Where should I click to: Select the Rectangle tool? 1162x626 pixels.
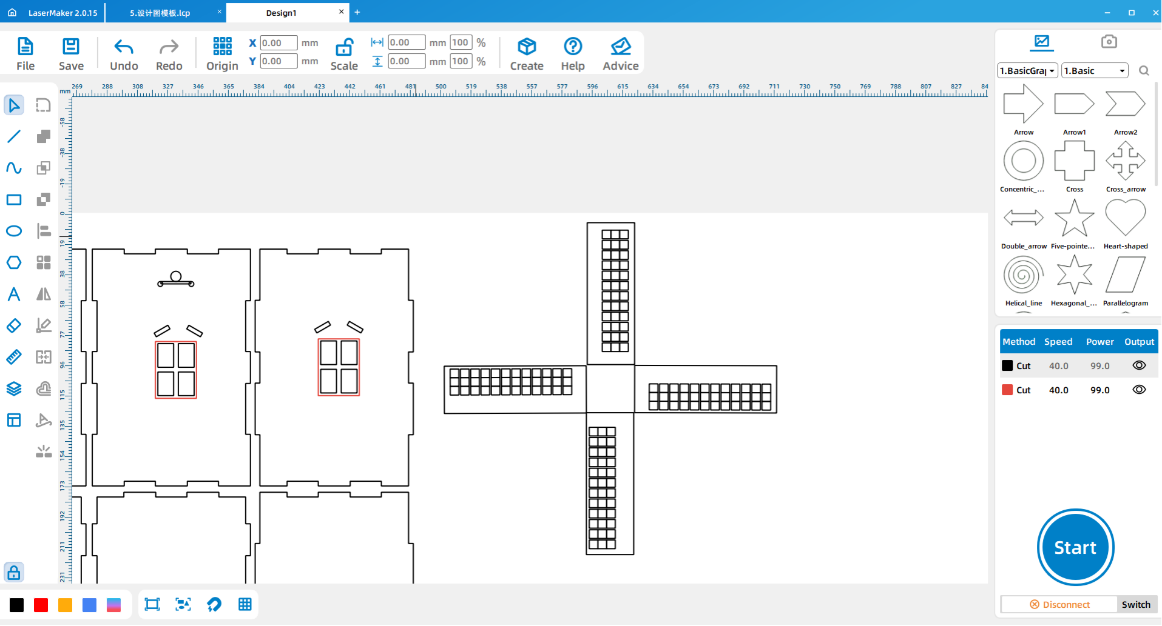click(14, 199)
